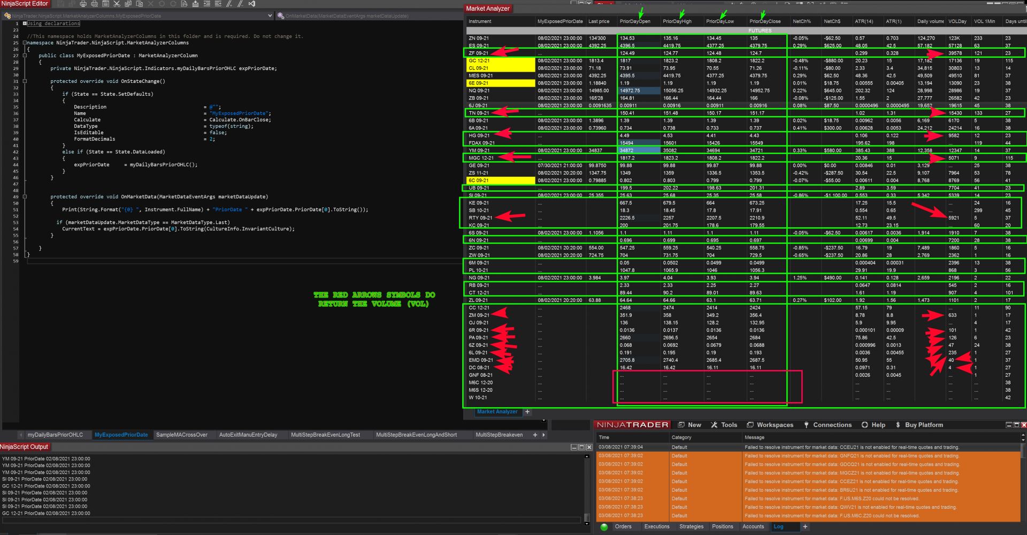
Task: Add a new script tab in NinjaScript Editor
Action: point(535,435)
